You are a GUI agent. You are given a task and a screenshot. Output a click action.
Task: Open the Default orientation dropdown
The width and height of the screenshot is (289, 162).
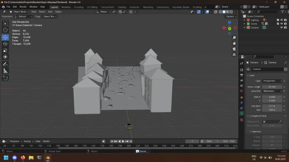23,17
